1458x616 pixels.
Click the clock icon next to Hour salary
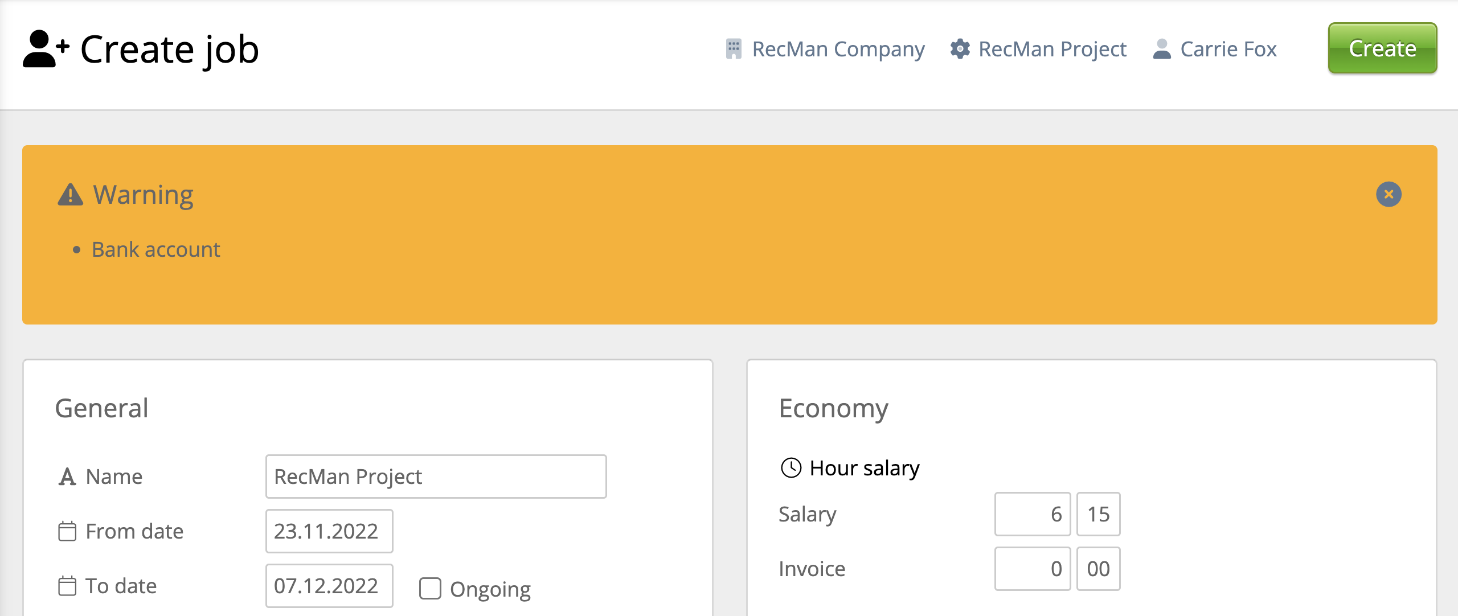[x=791, y=468]
